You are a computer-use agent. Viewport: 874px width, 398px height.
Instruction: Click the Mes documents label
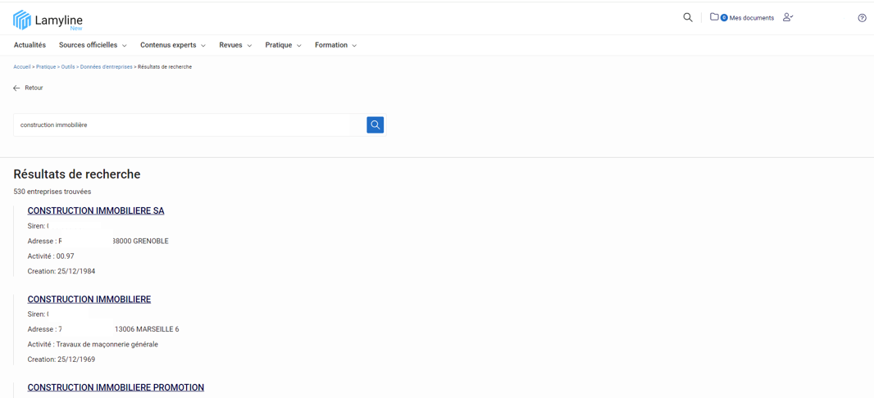point(751,18)
